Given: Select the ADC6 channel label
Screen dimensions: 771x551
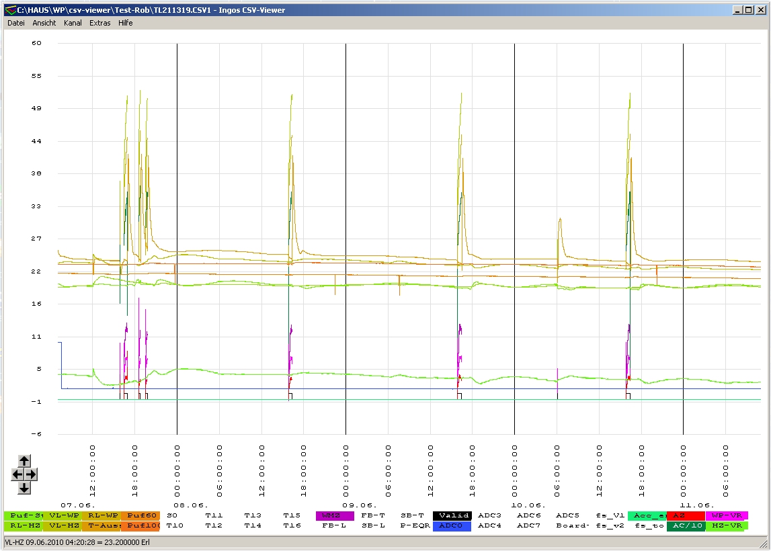Looking at the screenshot, I should coord(528,515).
